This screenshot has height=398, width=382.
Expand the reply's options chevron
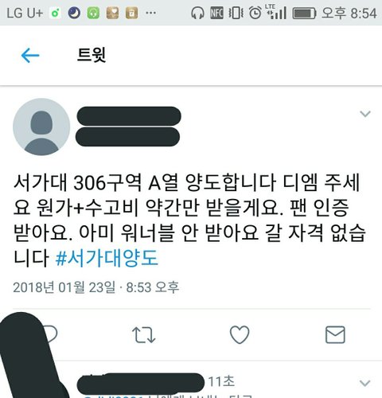click(364, 383)
